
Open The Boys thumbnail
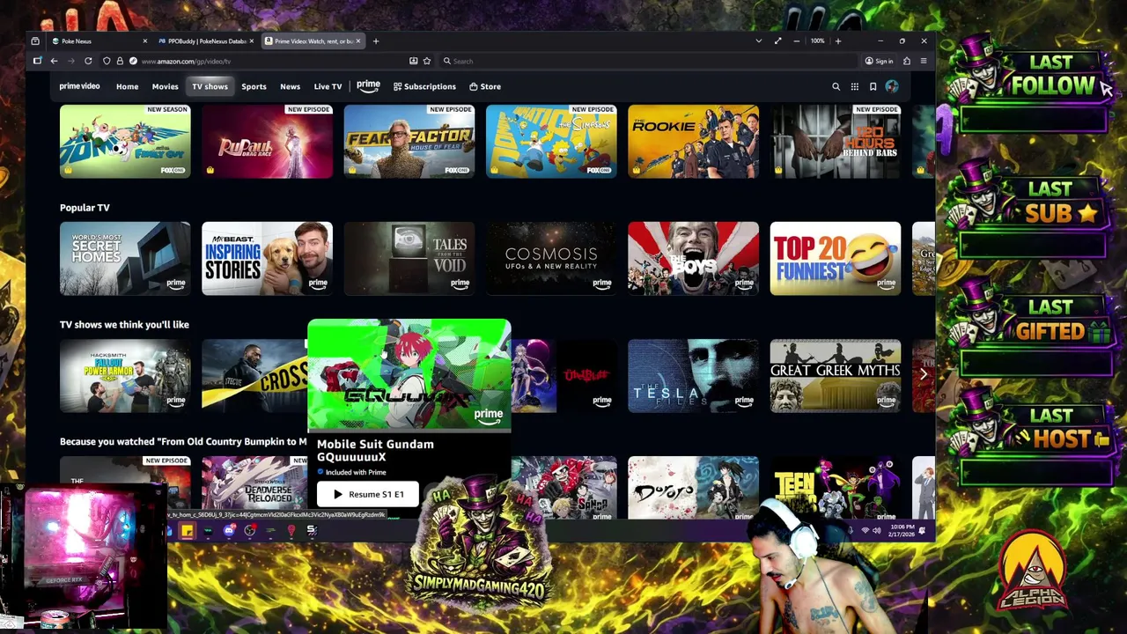pos(693,259)
